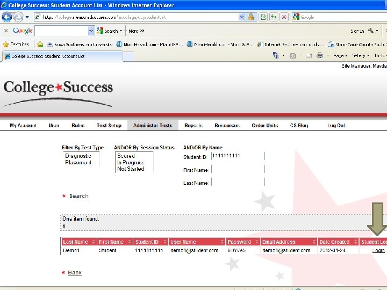Open the Resources menu
This screenshot has height=290, width=387.
(x=227, y=125)
